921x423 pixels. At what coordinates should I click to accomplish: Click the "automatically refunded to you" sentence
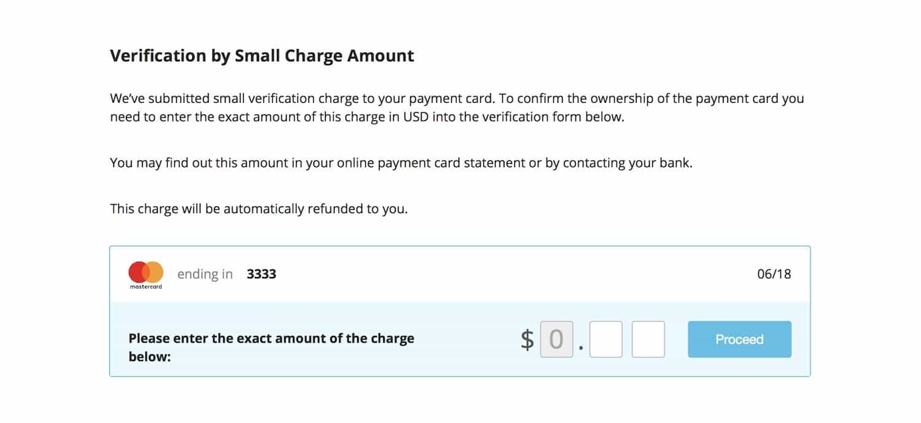coord(258,208)
